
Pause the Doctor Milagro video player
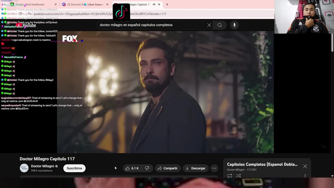[165, 92]
